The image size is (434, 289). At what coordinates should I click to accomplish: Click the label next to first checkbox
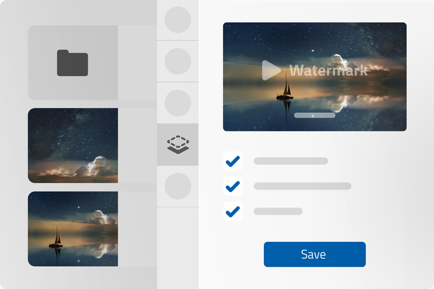[291, 161]
